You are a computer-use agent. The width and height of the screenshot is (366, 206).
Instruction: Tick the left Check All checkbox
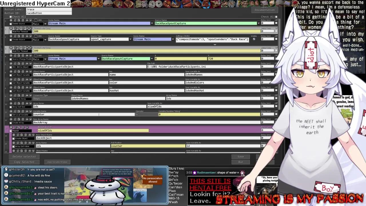click(11, 17)
